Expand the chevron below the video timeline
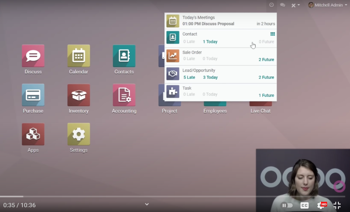The image size is (350, 212). pos(147,204)
